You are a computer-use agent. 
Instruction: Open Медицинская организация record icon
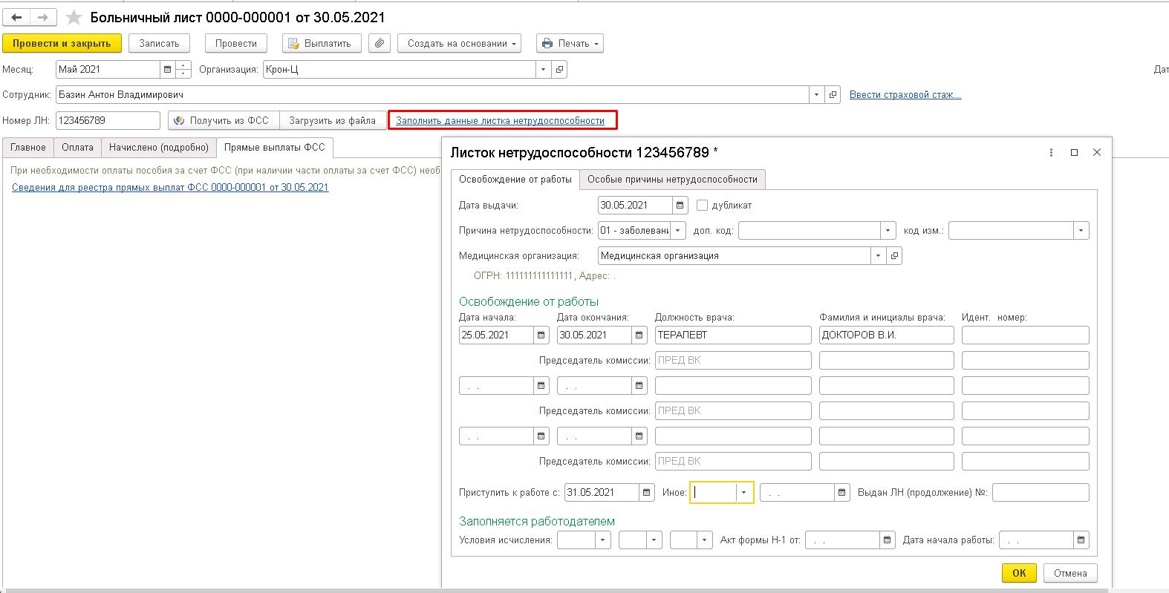coord(894,256)
